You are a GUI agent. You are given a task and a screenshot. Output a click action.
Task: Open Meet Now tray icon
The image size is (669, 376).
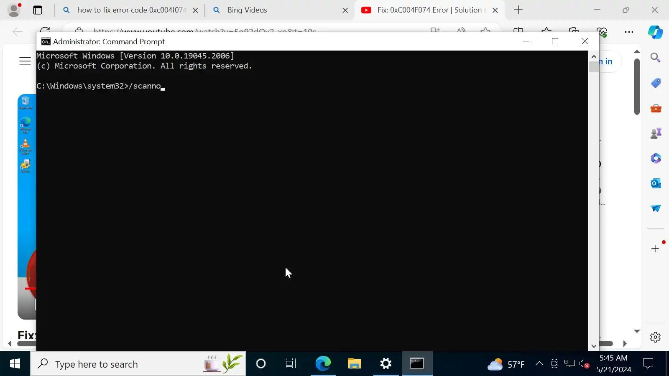pyautogui.click(x=554, y=364)
